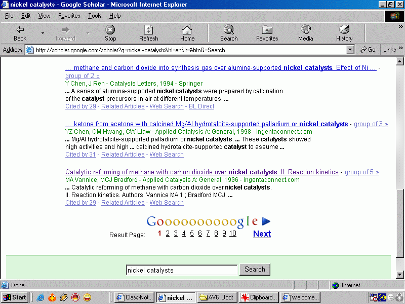Viewport: 405px width, 304px height.
Task: Expand the Forward button history dropdown
Action: pos(88,33)
